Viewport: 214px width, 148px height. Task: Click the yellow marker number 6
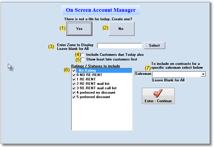tap(67, 70)
